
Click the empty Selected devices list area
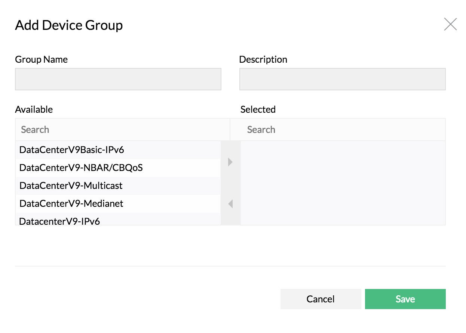tap(343, 183)
